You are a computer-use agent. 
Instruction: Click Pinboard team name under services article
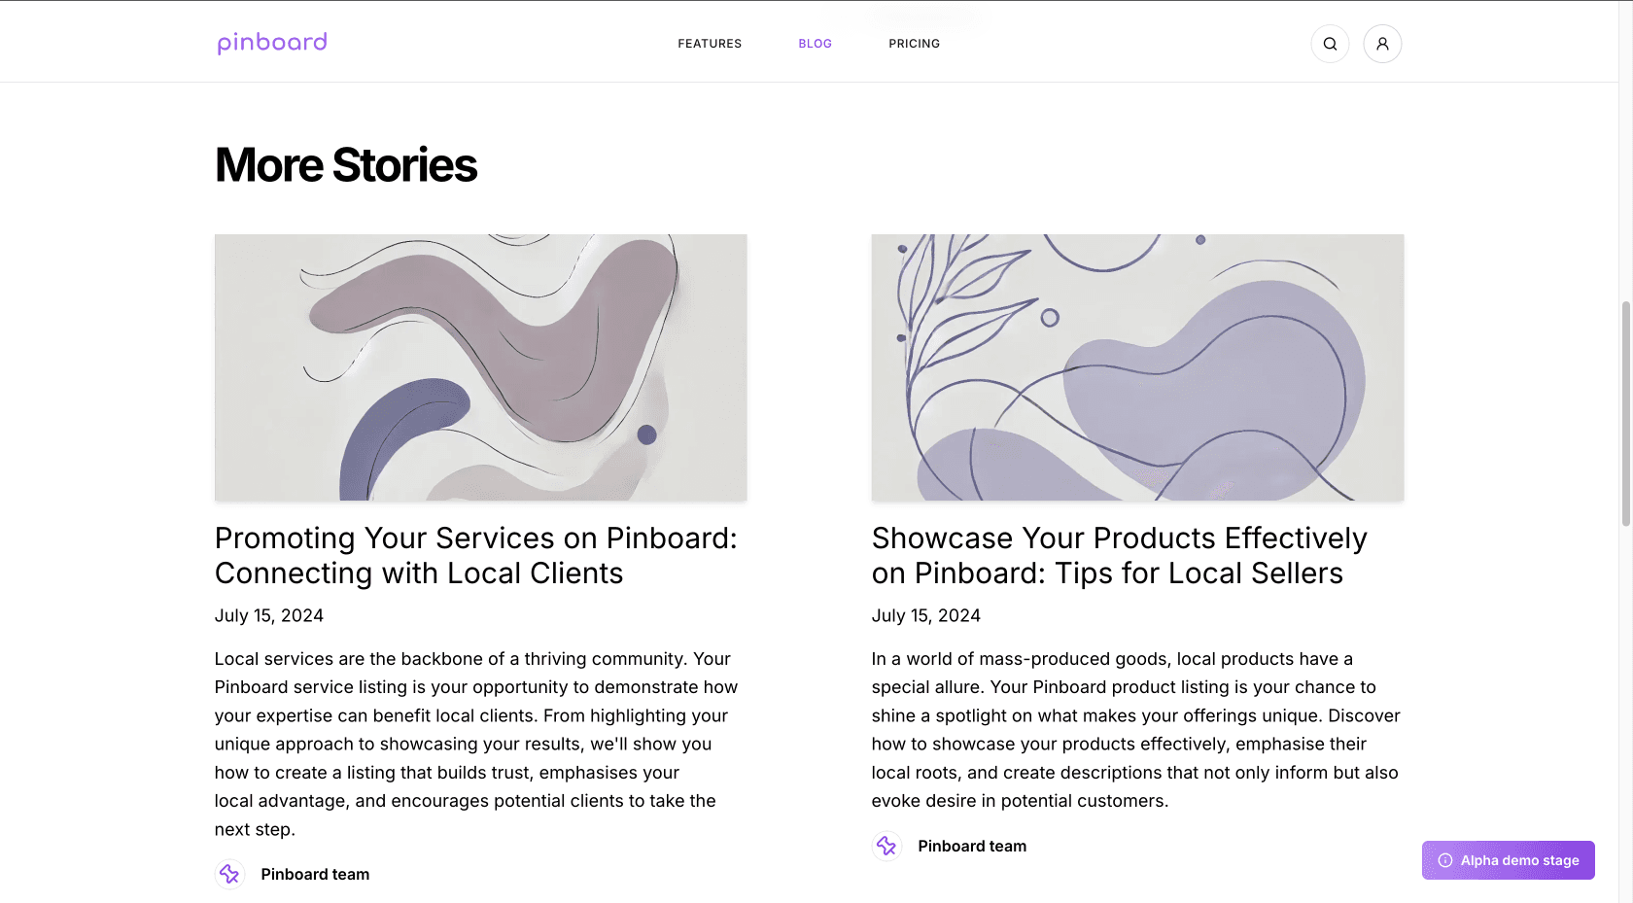tap(315, 875)
